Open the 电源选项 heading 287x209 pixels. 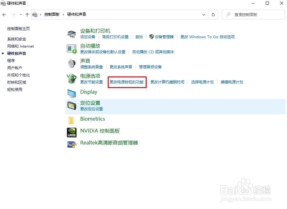tap(90, 76)
